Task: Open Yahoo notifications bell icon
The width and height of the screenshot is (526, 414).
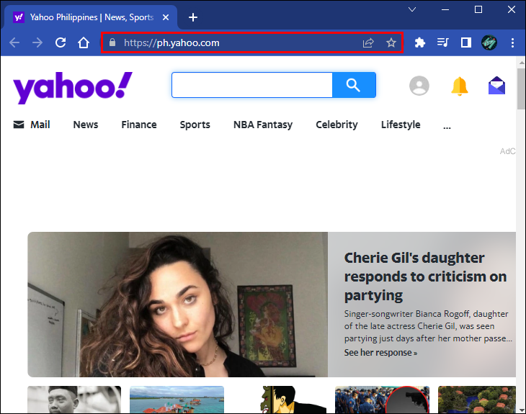Action: click(x=459, y=86)
